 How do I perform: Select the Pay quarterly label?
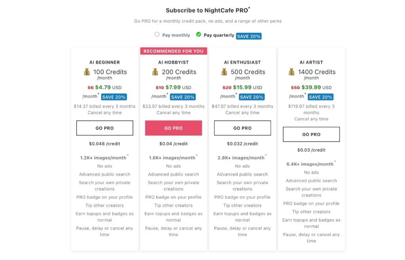[219, 35]
